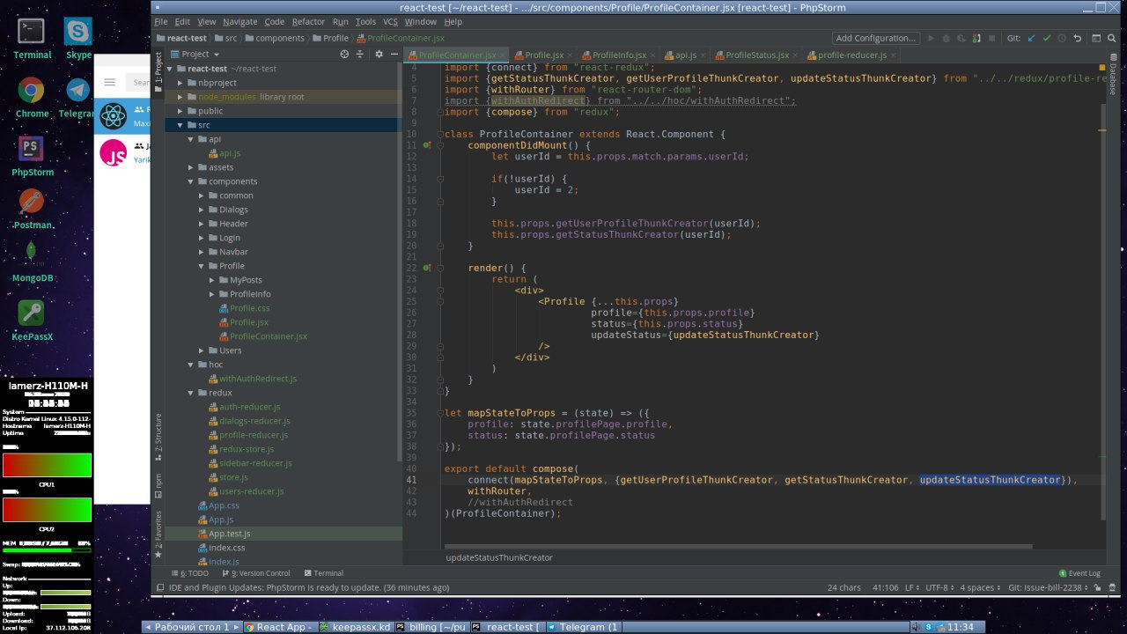Open Search Everywhere magnifier icon

1112,39
